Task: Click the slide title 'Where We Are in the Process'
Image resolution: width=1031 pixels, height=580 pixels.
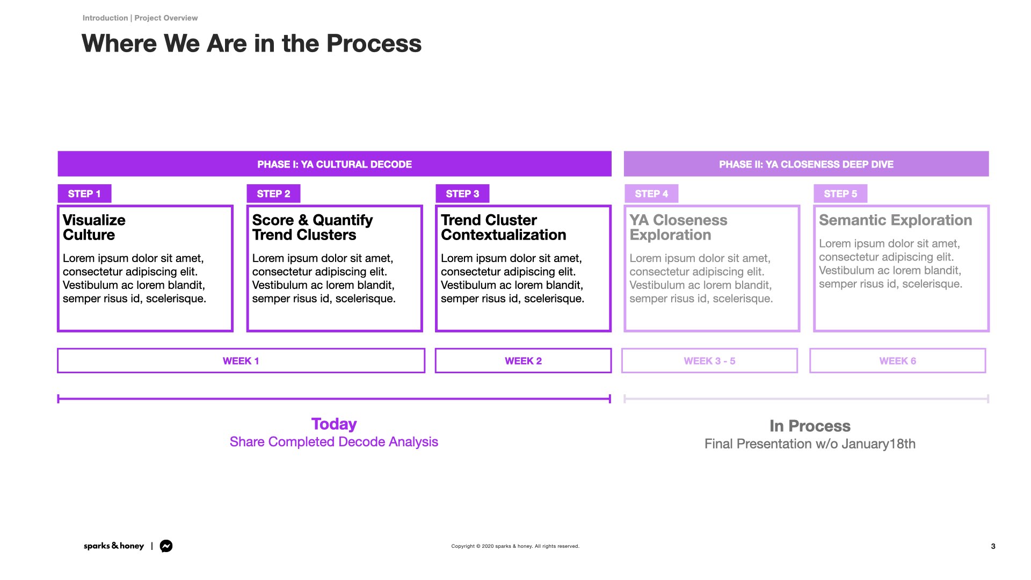Action: tap(251, 44)
